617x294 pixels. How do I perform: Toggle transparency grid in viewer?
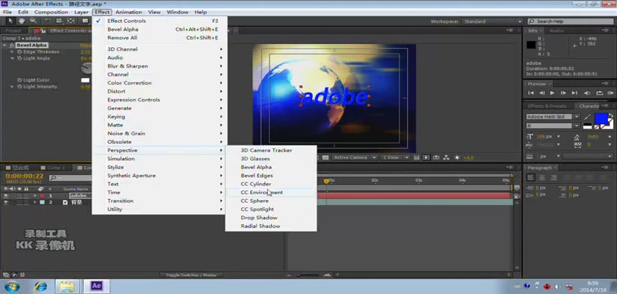[325, 157]
